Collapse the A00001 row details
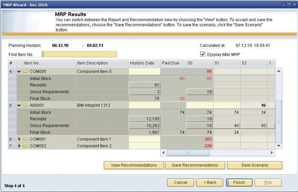The image size is (298, 192). 19,106
